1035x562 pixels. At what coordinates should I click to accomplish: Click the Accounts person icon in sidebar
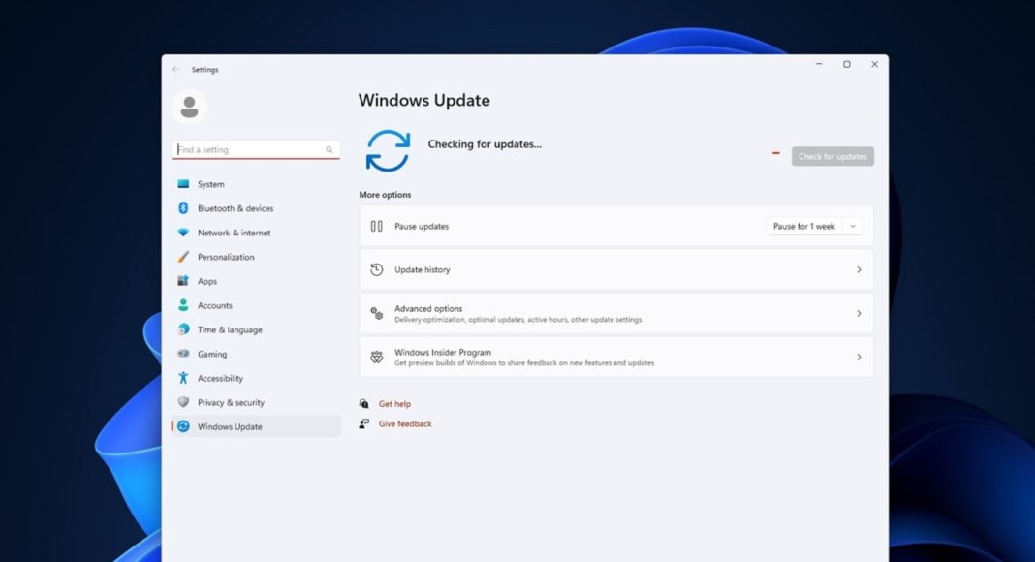click(x=183, y=305)
